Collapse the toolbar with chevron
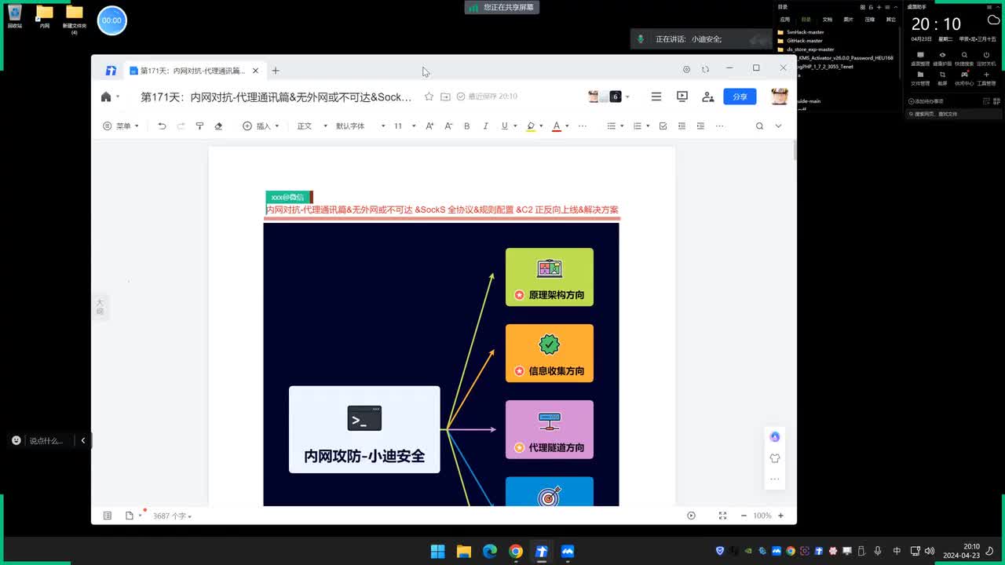Screen dimensions: 1005x565 (x=778, y=126)
